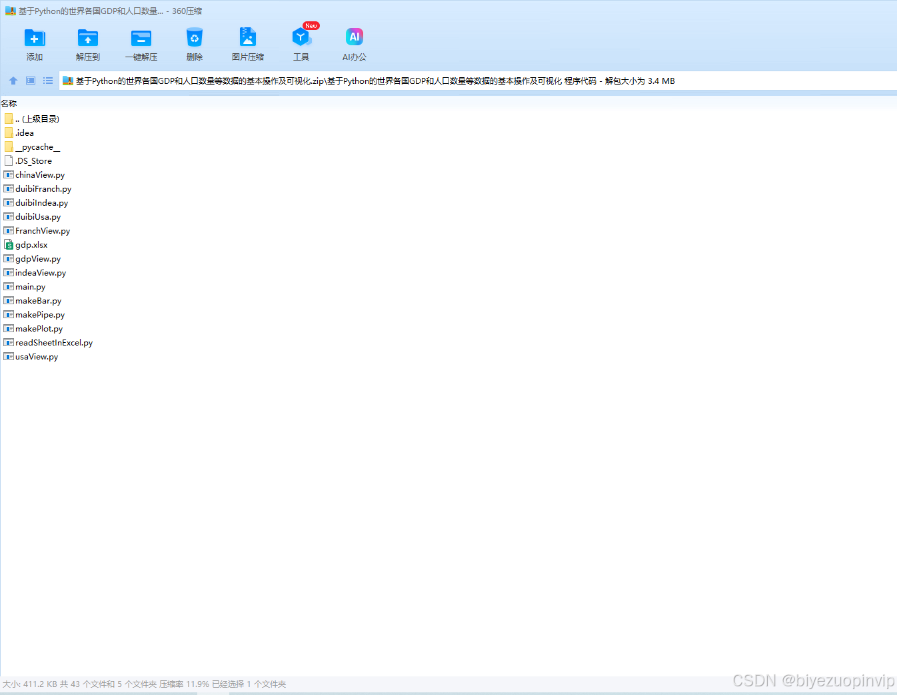Select duibiUsa.py file
897x695 pixels.
pos(33,216)
